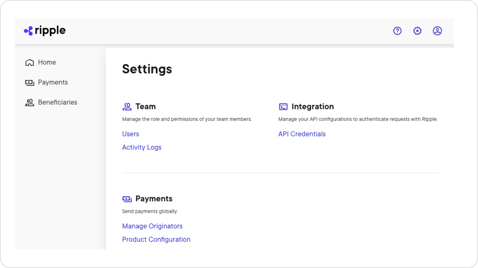Image resolution: width=478 pixels, height=268 pixels.
Task: Open Beneficiaries from the sidebar
Action: point(58,102)
